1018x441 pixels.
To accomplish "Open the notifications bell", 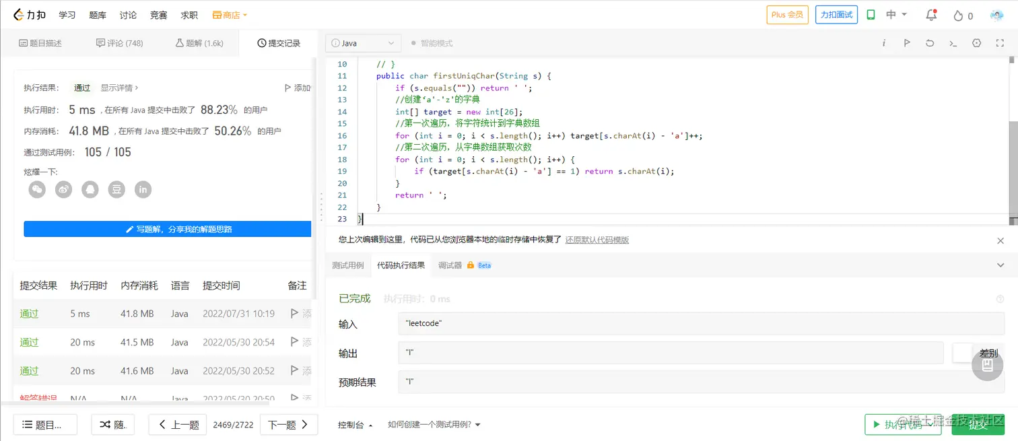I will pos(931,15).
